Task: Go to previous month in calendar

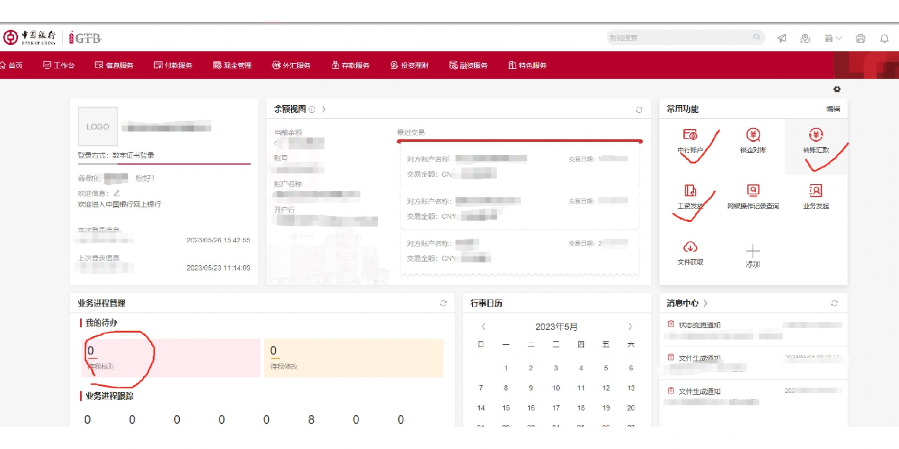Action: 483,326
